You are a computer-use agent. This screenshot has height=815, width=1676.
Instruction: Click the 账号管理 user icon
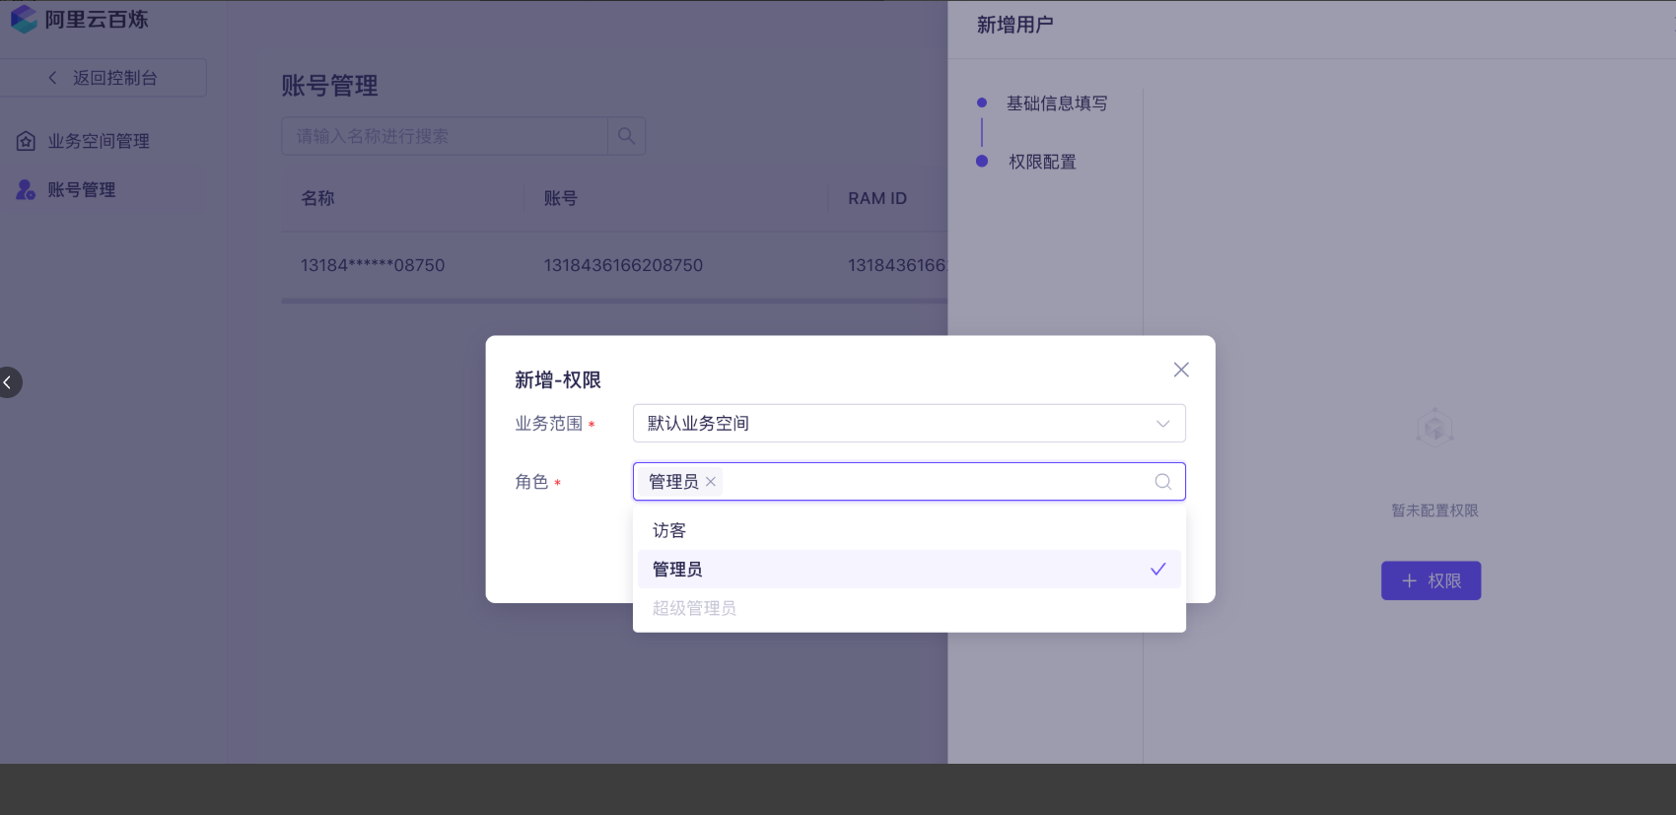point(26,189)
